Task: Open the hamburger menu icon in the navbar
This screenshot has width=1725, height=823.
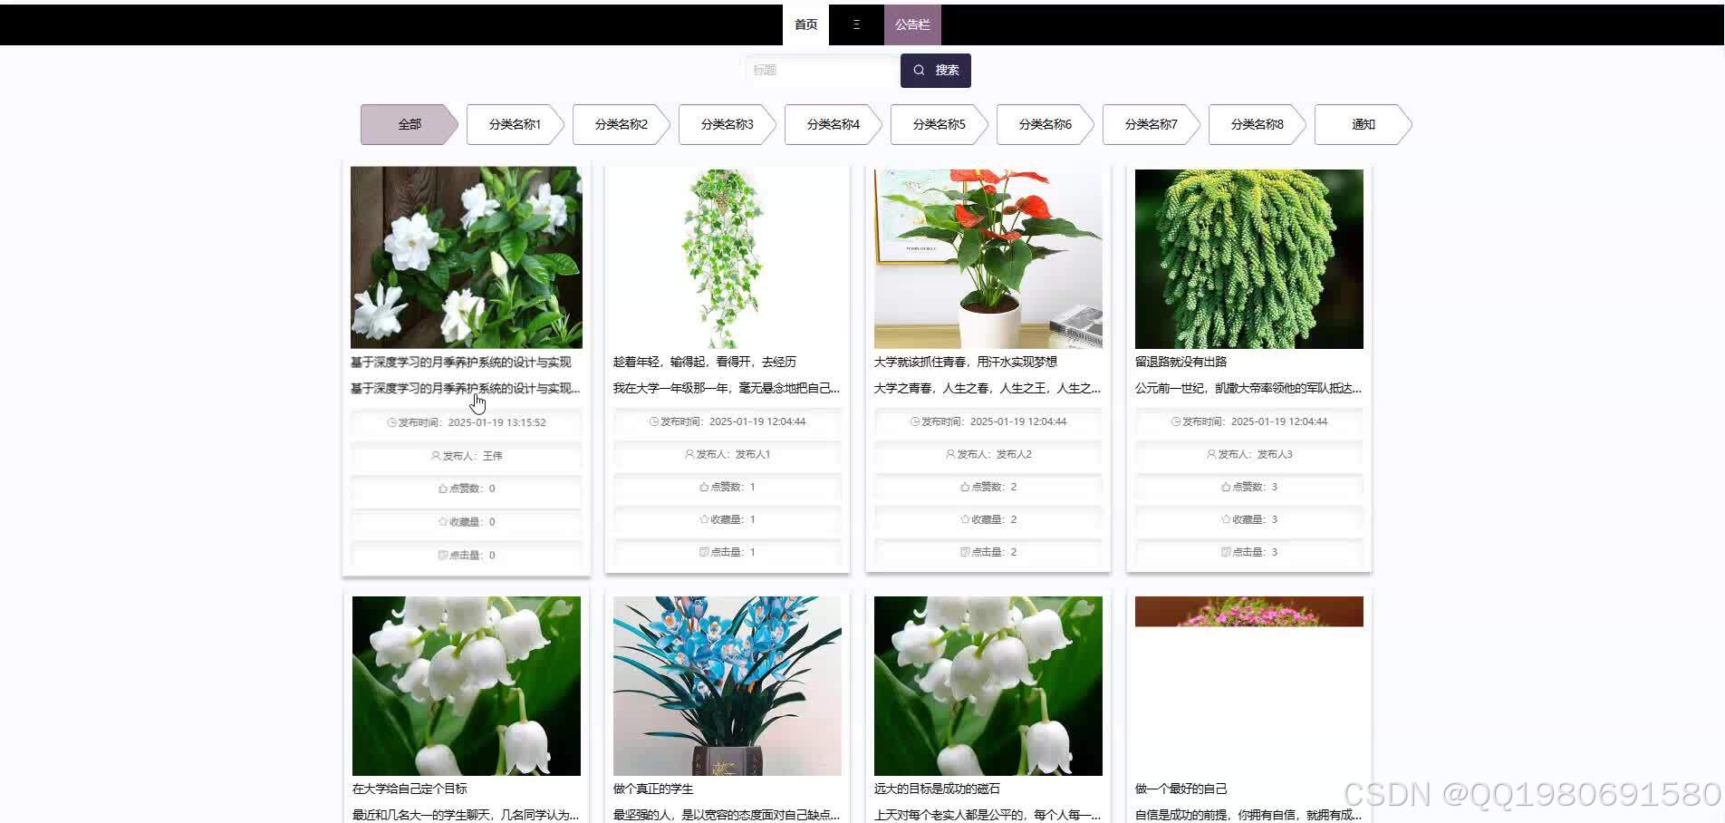Action: tap(854, 24)
